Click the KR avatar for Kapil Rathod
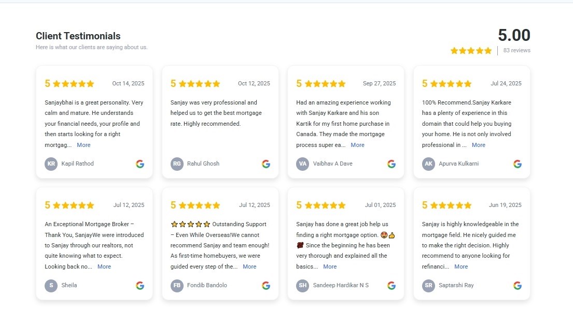573x311 pixels. pyautogui.click(x=51, y=164)
